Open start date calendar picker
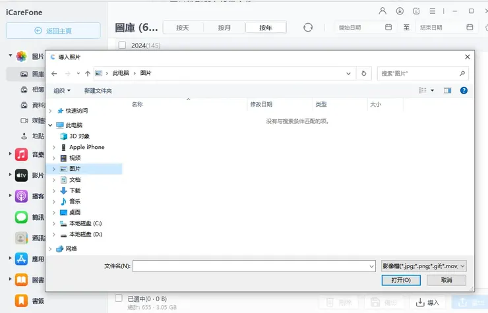This screenshot has width=488, height=313. pyautogui.click(x=388, y=27)
